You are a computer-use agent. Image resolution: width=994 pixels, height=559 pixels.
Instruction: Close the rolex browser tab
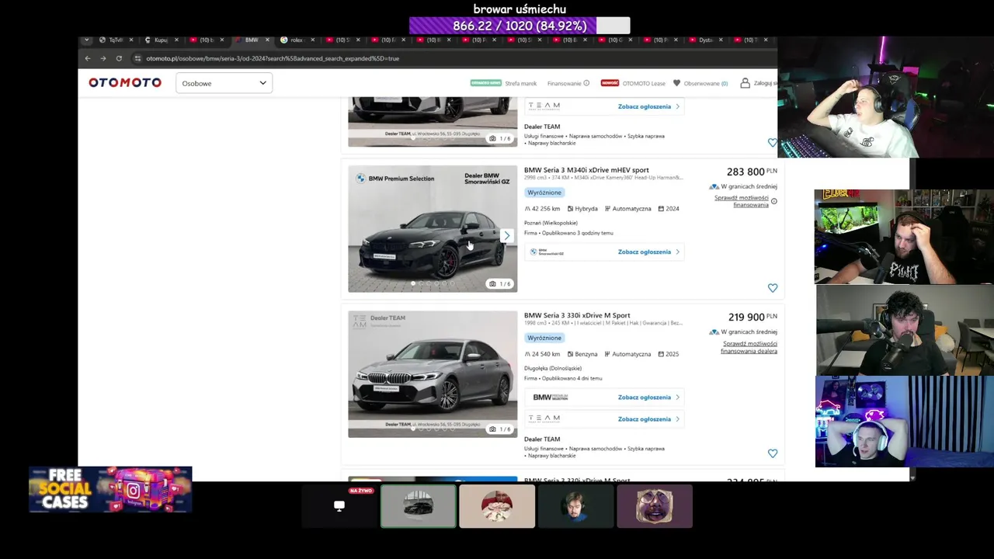click(312, 40)
